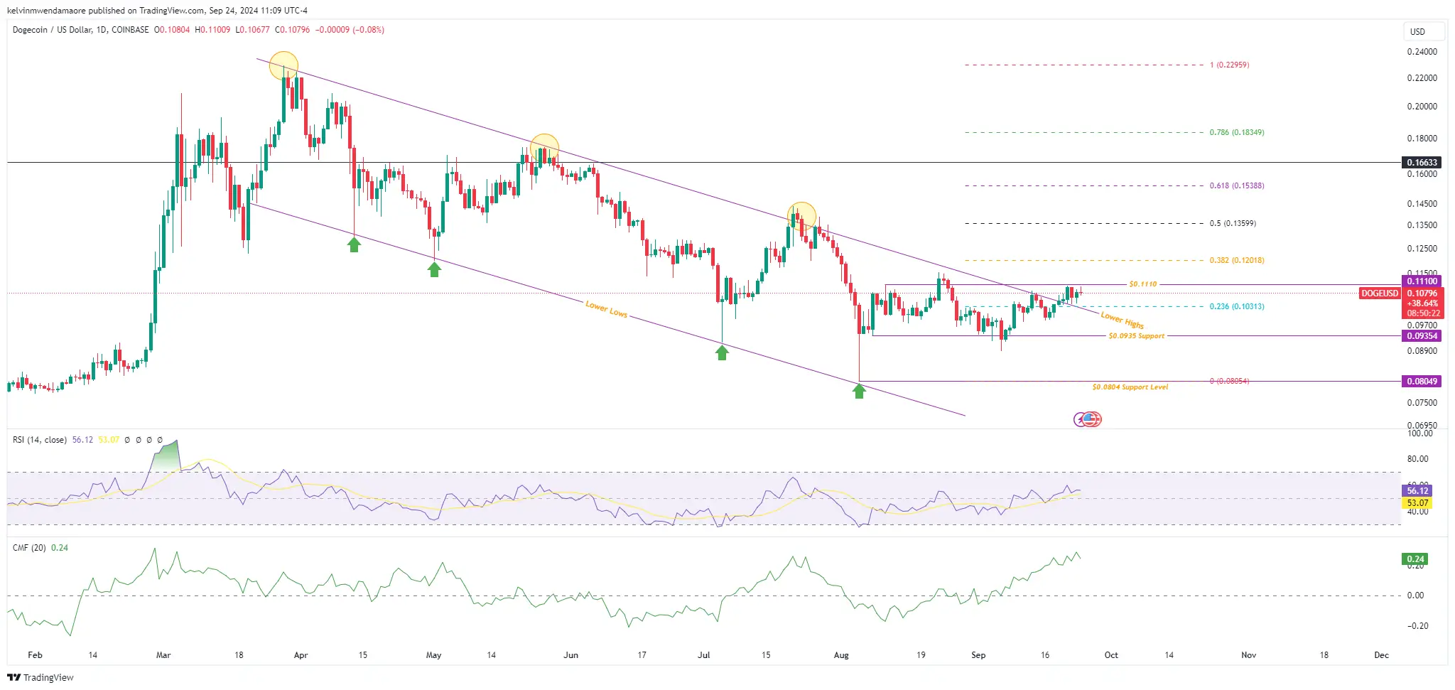Select the green arrow under the early-May low
The width and height of the screenshot is (1455, 690).
pos(434,269)
